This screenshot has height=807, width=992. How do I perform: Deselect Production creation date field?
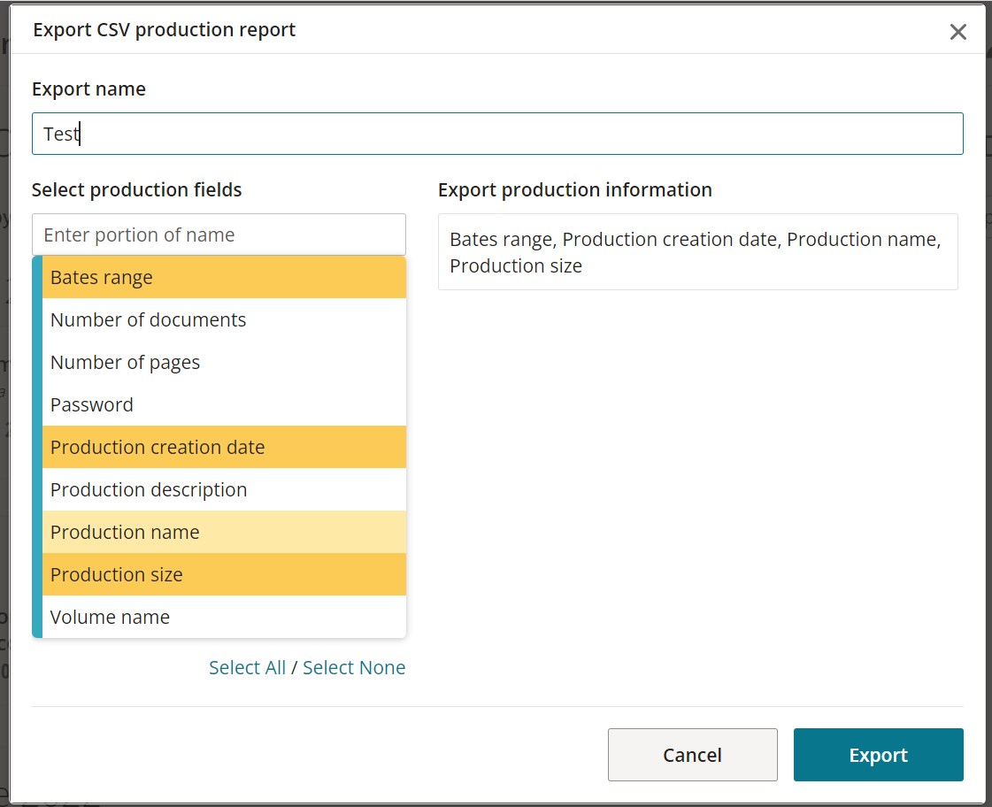click(x=224, y=447)
